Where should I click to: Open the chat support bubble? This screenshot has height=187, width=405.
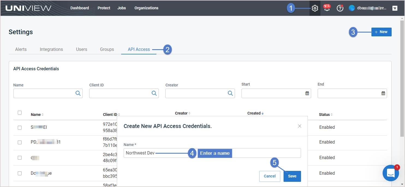[x=391, y=173]
